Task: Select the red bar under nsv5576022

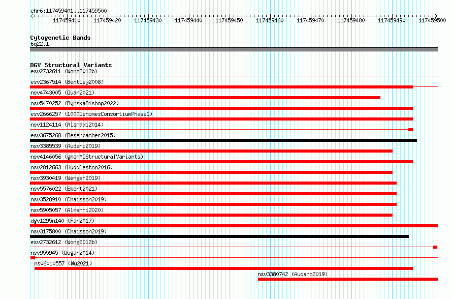Action: tap(213, 194)
